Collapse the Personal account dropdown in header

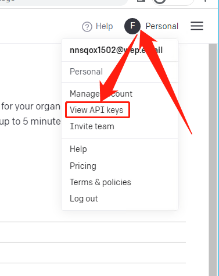pos(162,26)
